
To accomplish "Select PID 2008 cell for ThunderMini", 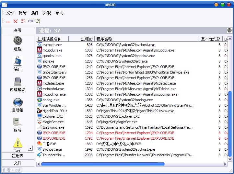I will (x=89, y=155).
